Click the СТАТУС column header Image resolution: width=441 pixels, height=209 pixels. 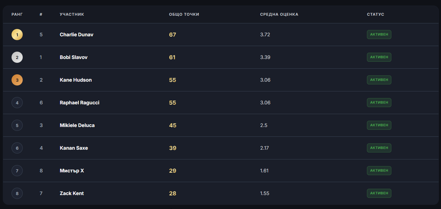pyautogui.click(x=376, y=14)
